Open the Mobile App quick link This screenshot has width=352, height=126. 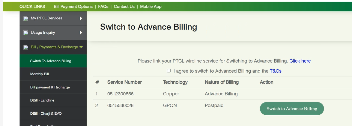pos(151,7)
